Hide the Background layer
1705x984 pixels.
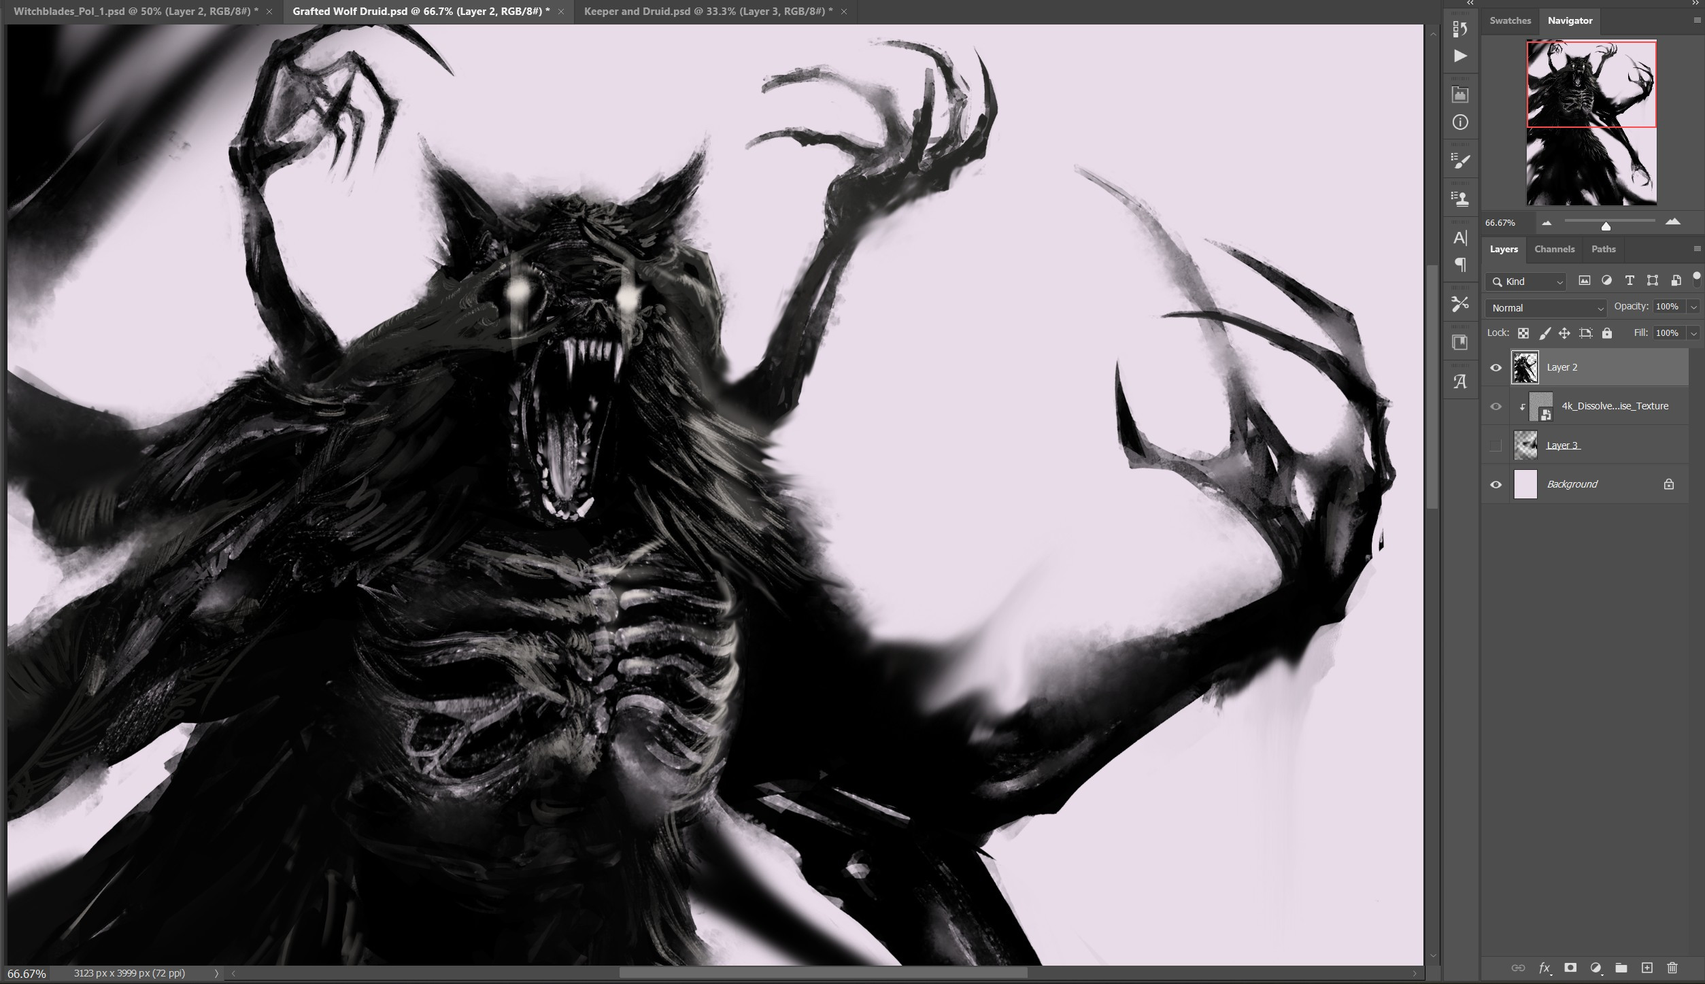point(1496,485)
